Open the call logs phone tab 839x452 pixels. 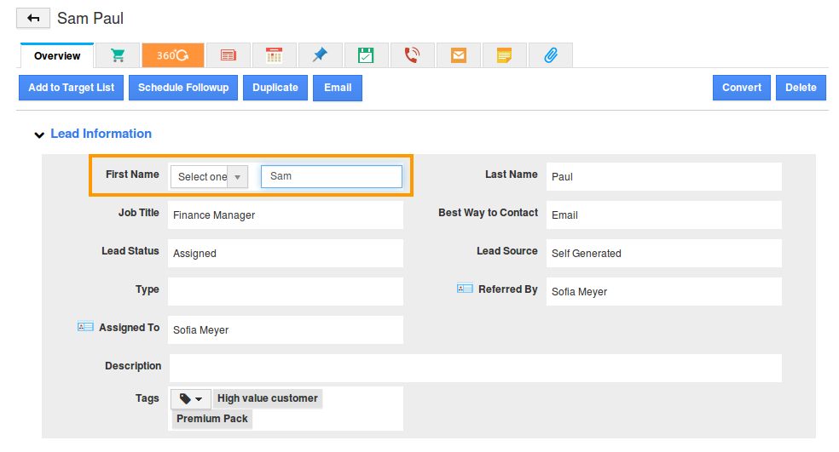point(412,55)
